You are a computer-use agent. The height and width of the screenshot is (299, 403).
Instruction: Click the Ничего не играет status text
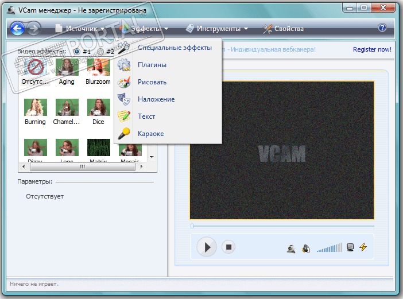(34, 284)
